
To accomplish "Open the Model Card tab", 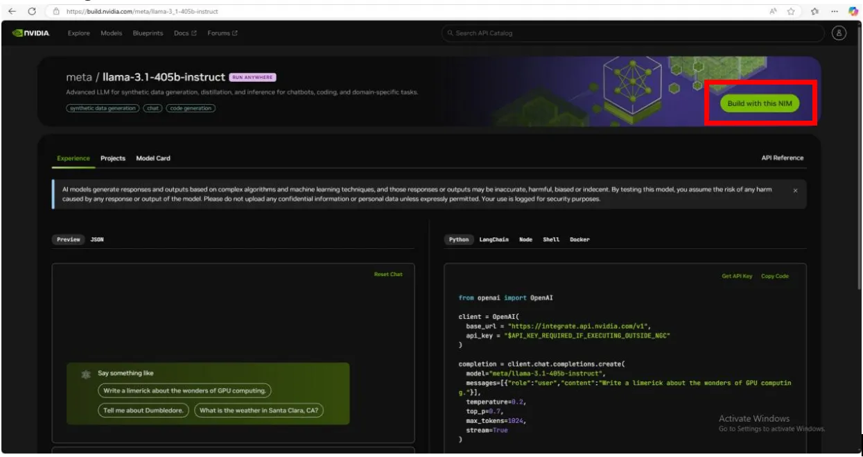I will 153,158.
